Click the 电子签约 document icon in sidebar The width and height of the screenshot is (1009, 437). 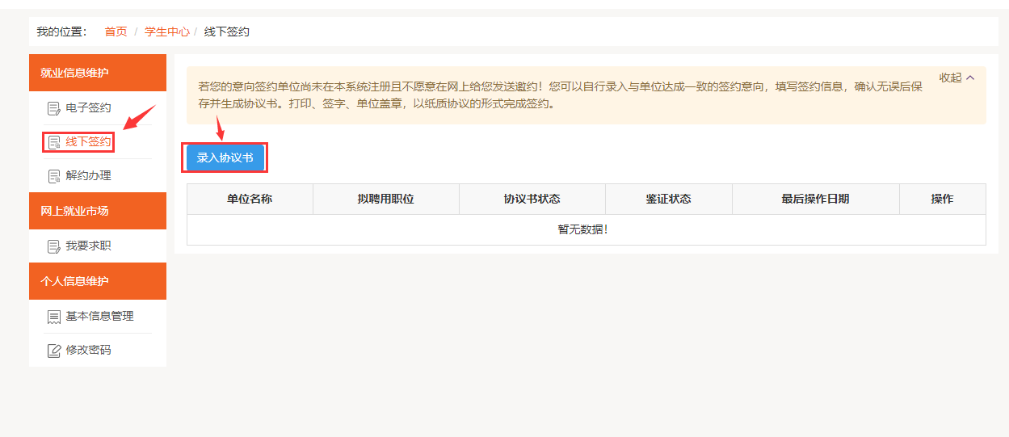tap(54, 108)
